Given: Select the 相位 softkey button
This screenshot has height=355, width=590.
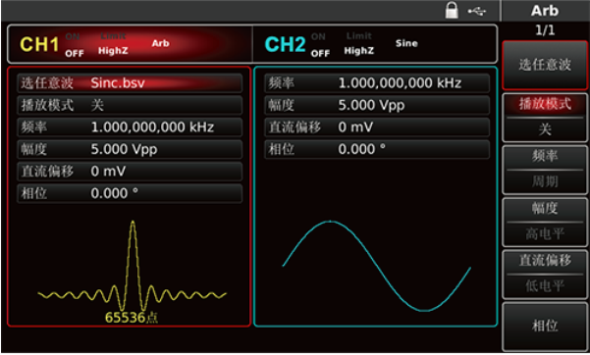Looking at the screenshot, I should point(545,327).
